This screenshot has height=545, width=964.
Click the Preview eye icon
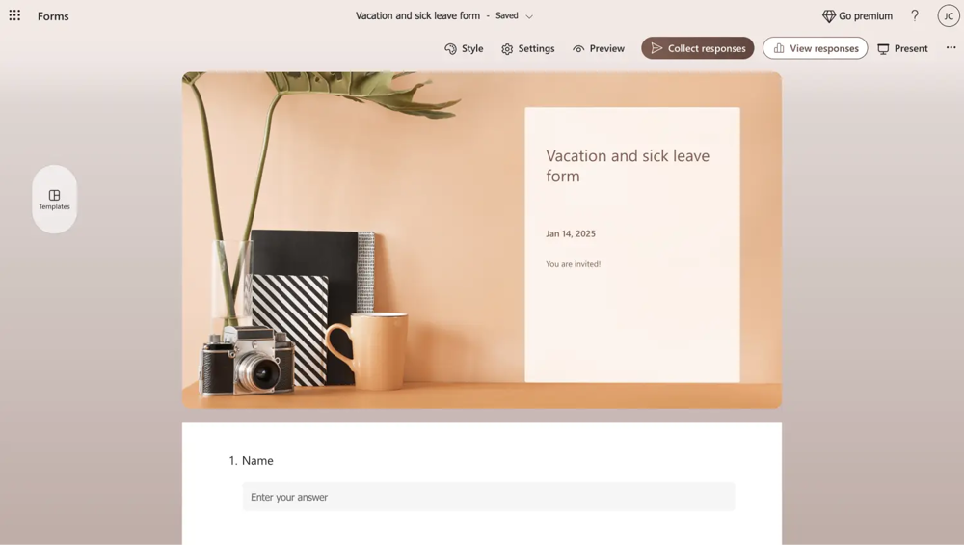tap(578, 48)
